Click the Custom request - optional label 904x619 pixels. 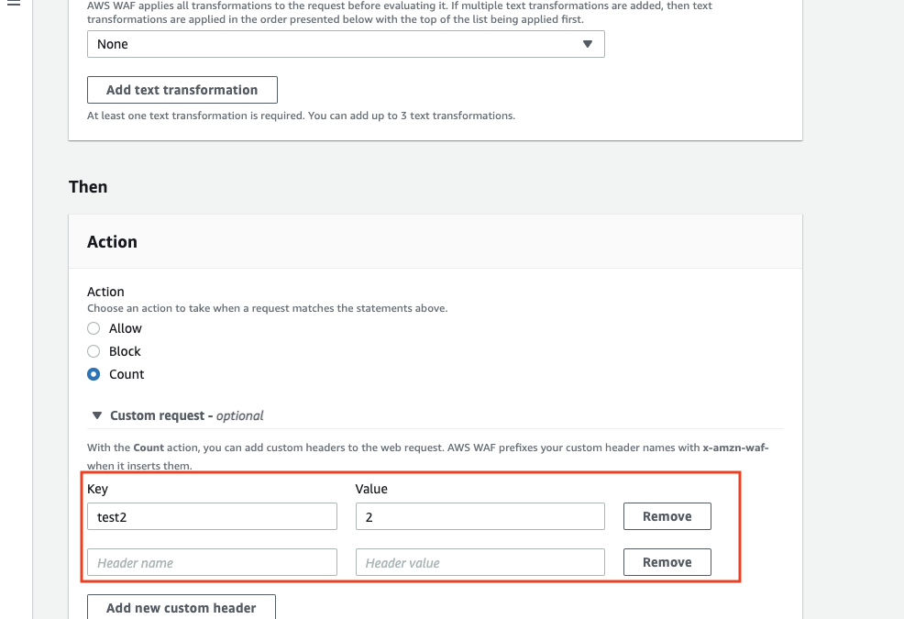click(x=187, y=415)
